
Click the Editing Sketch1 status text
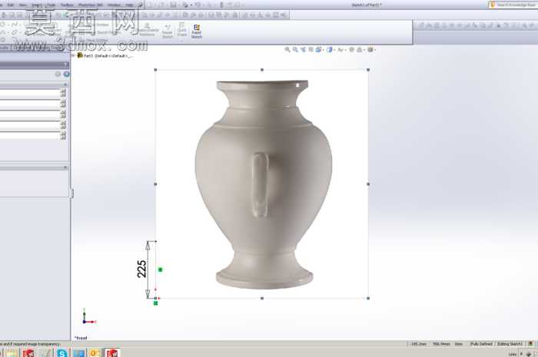(510, 344)
